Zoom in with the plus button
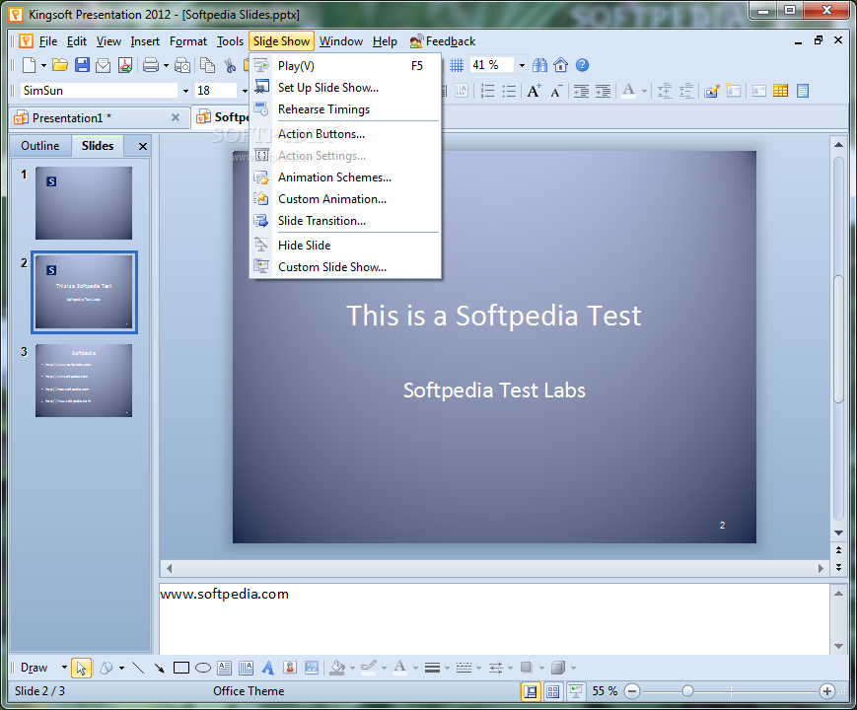 pyautogui.click(x=827, y=691)
